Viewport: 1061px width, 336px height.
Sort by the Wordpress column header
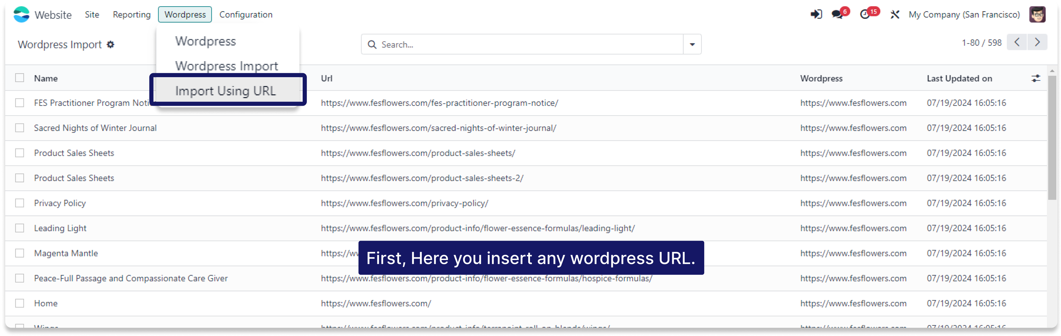point(821,78)
